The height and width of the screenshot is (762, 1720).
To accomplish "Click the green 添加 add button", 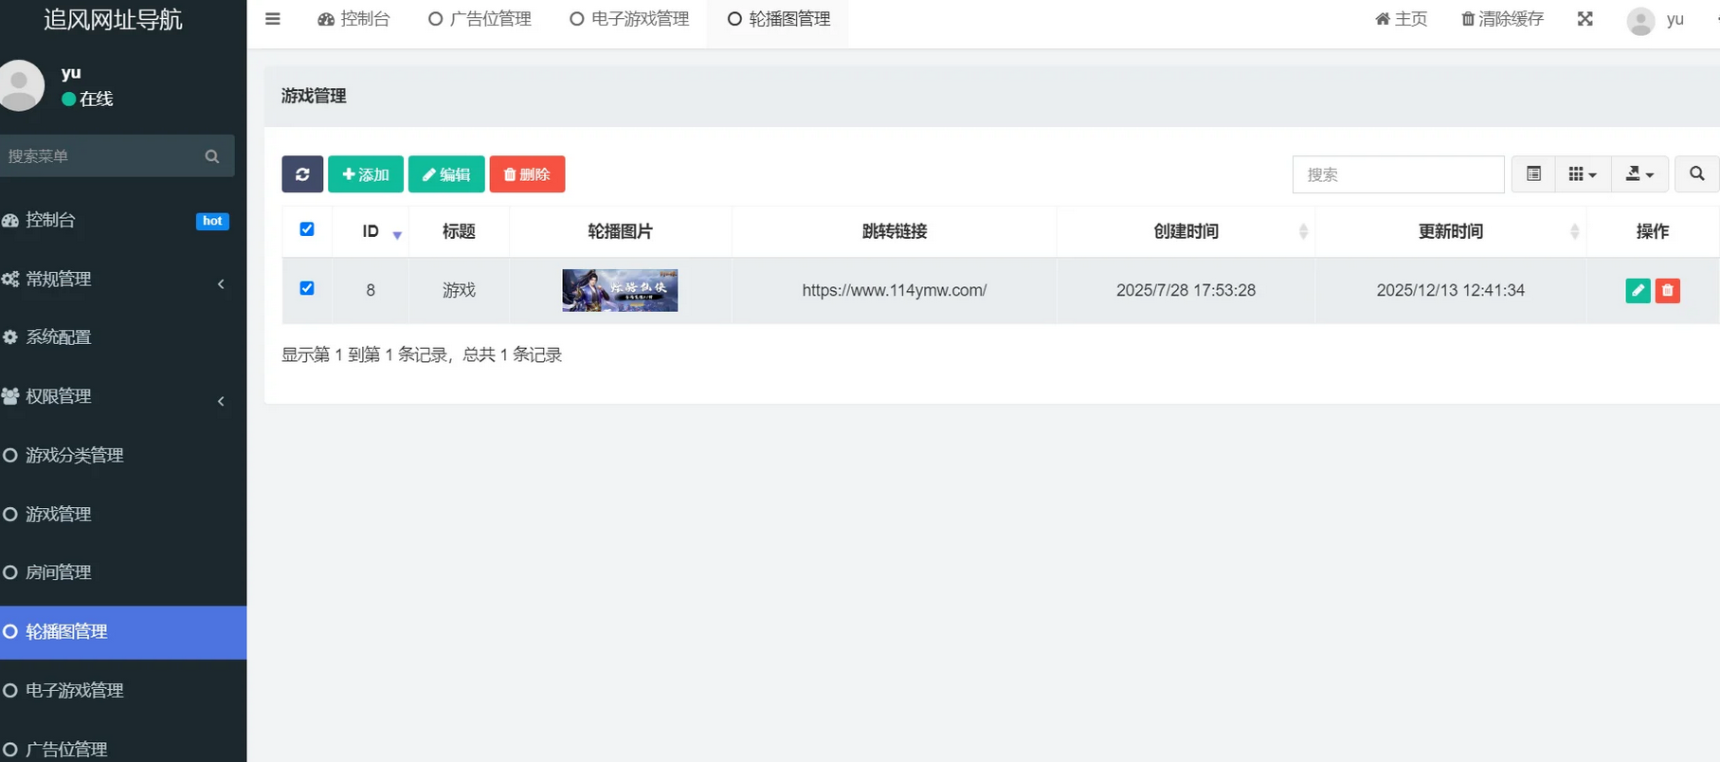I will coord(366,174).
